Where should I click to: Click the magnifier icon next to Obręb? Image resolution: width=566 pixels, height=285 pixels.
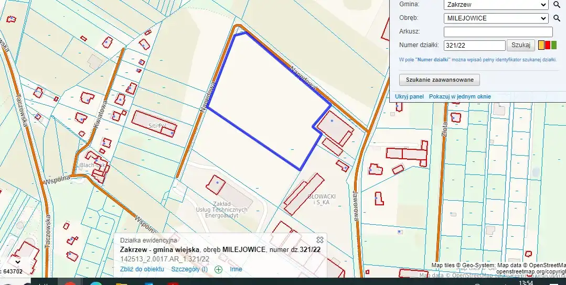[x=557, y=18]
